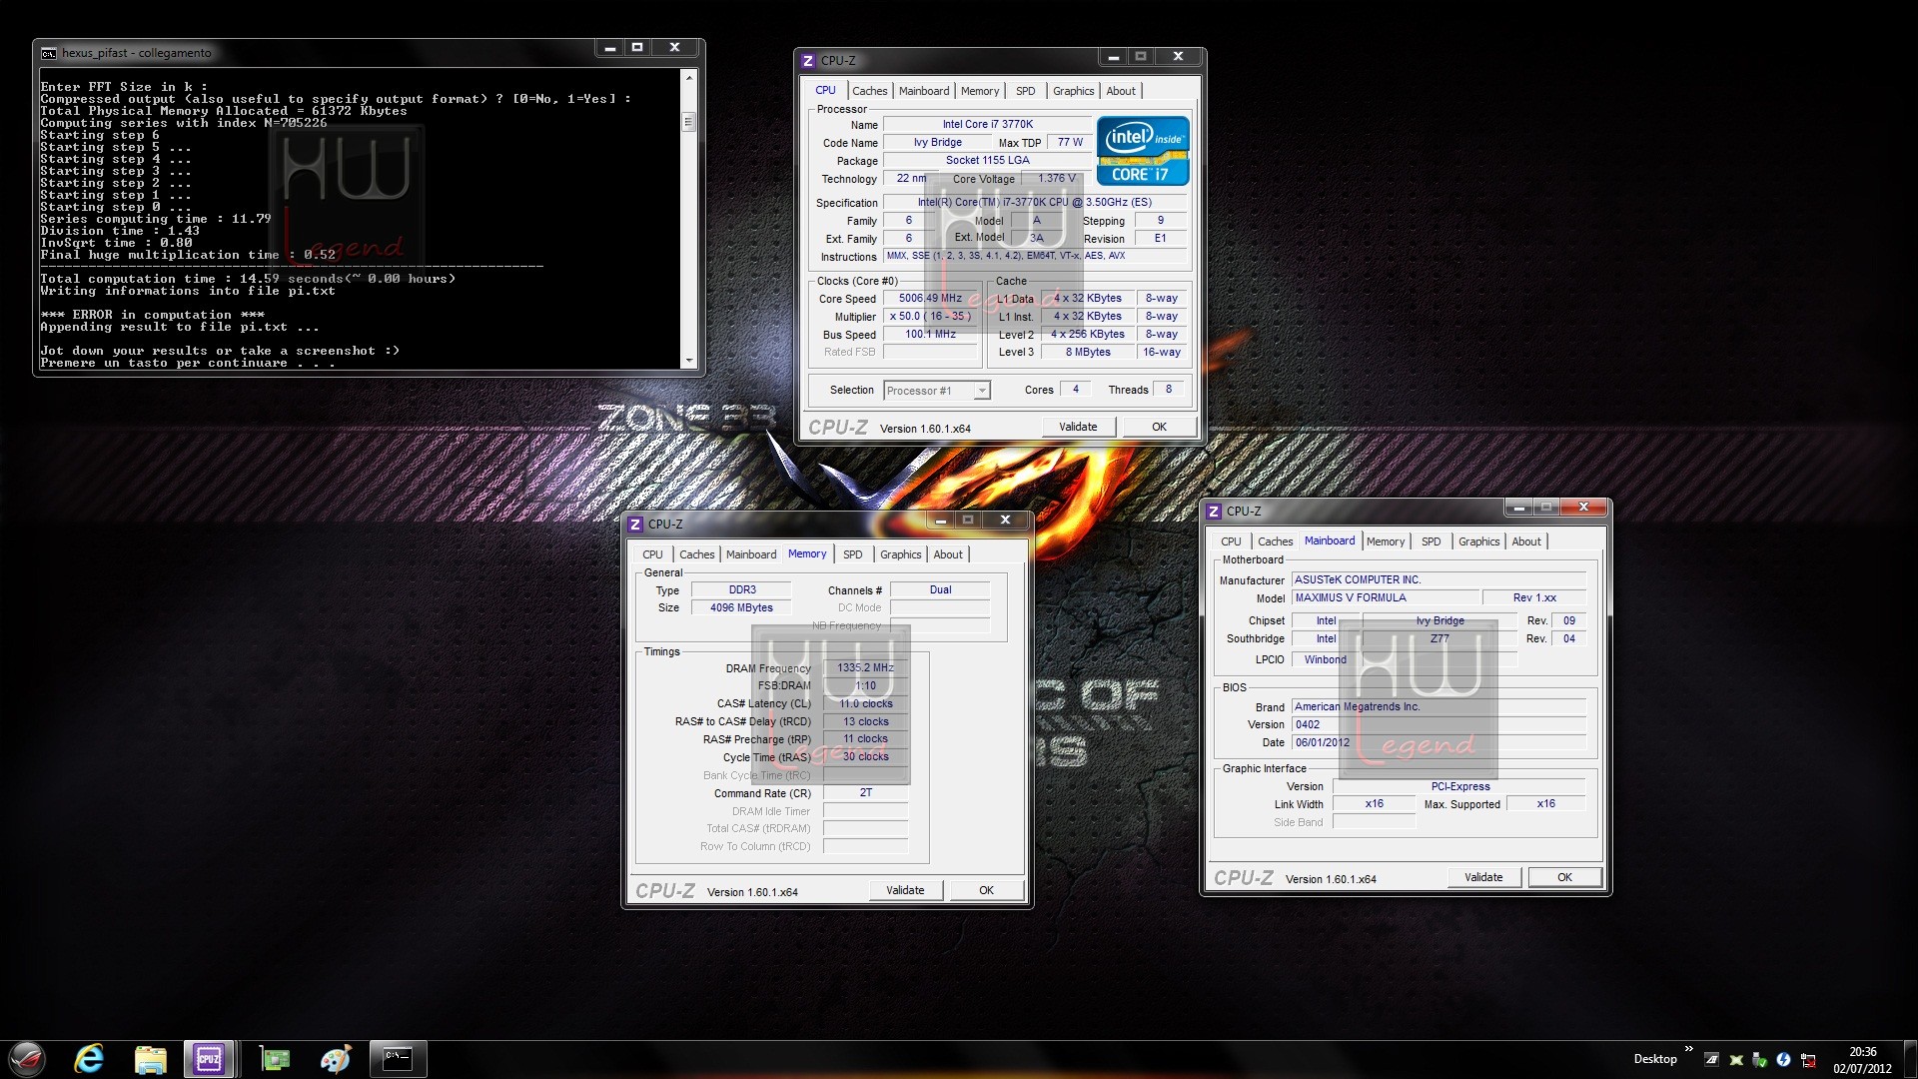Screen dimensions: 1918x1079
Task: Click the Manufacturer field ASUSTeK COMPUTER INC.
Action: (1438, 580)
